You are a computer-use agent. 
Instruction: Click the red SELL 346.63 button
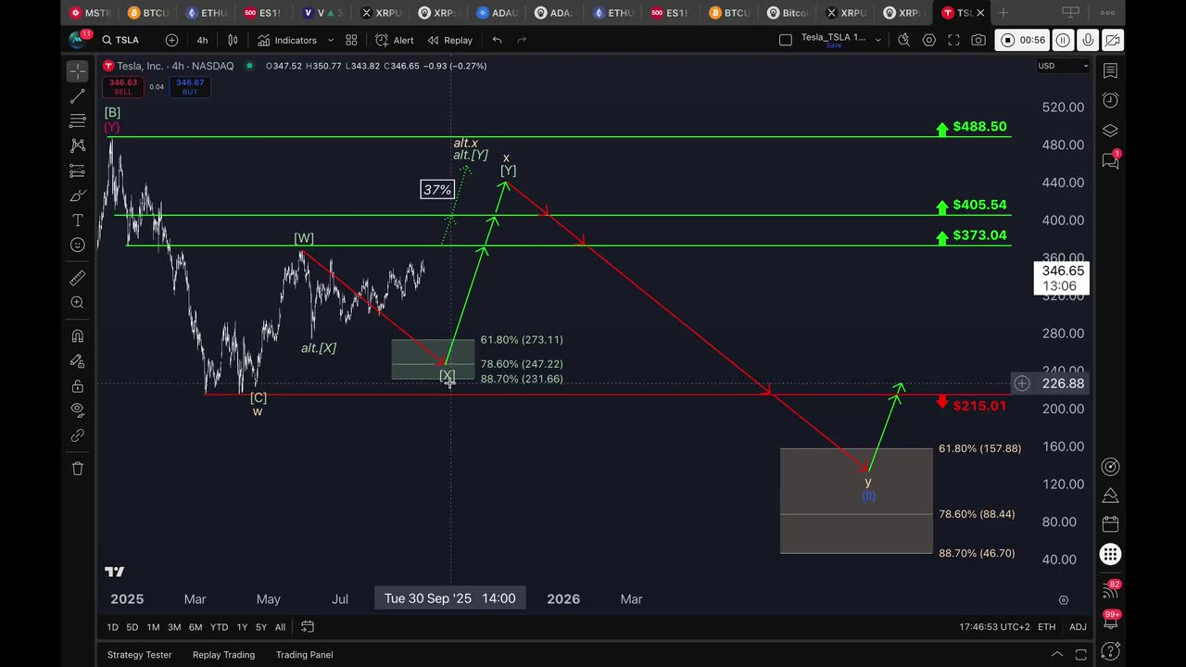point(123,87)
